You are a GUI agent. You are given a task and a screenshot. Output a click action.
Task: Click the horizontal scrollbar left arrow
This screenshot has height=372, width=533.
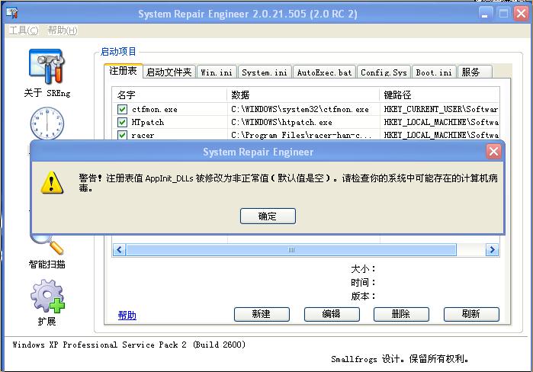pos(119,250)
